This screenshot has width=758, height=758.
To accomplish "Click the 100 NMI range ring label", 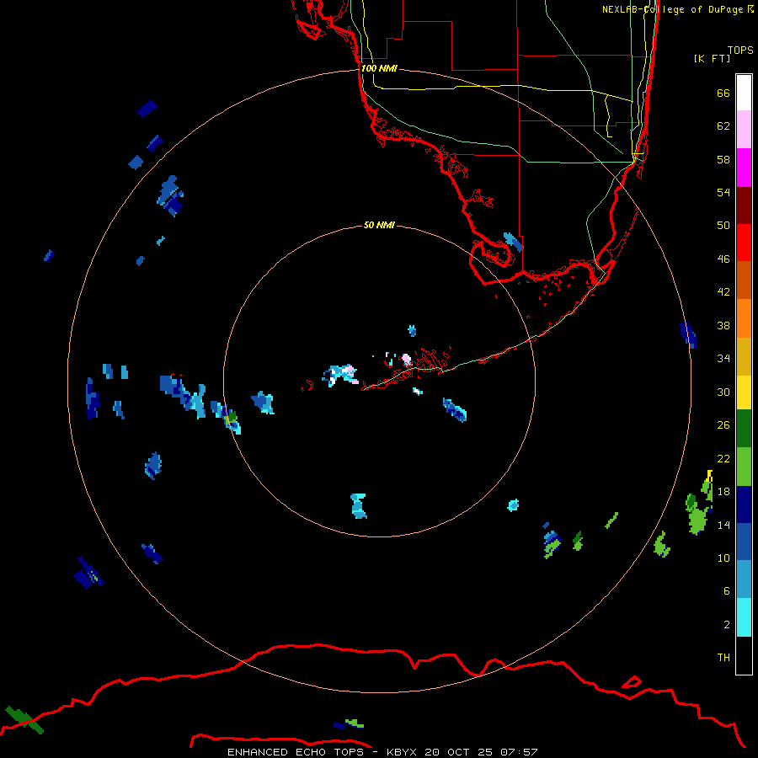I will [379, 69].
